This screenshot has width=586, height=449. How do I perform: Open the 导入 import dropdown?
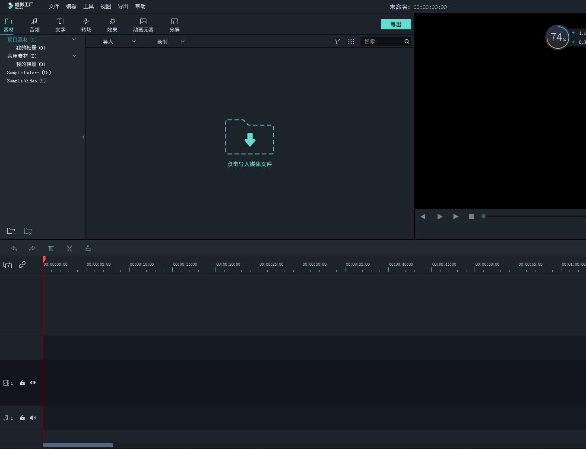pos(119,42)
